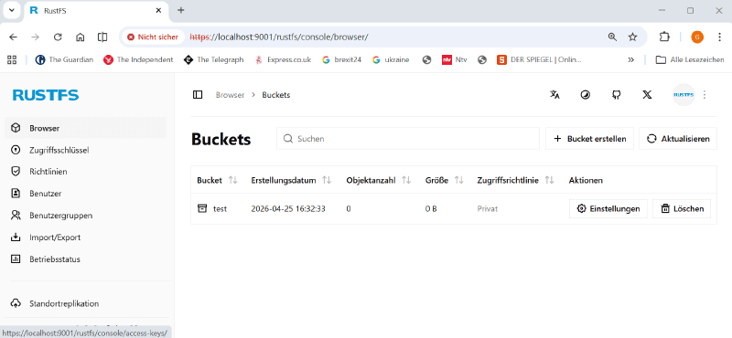Open Alle Lesezeichen folder
This screenshot has width=732, height=338.
[x=690, y=59]
